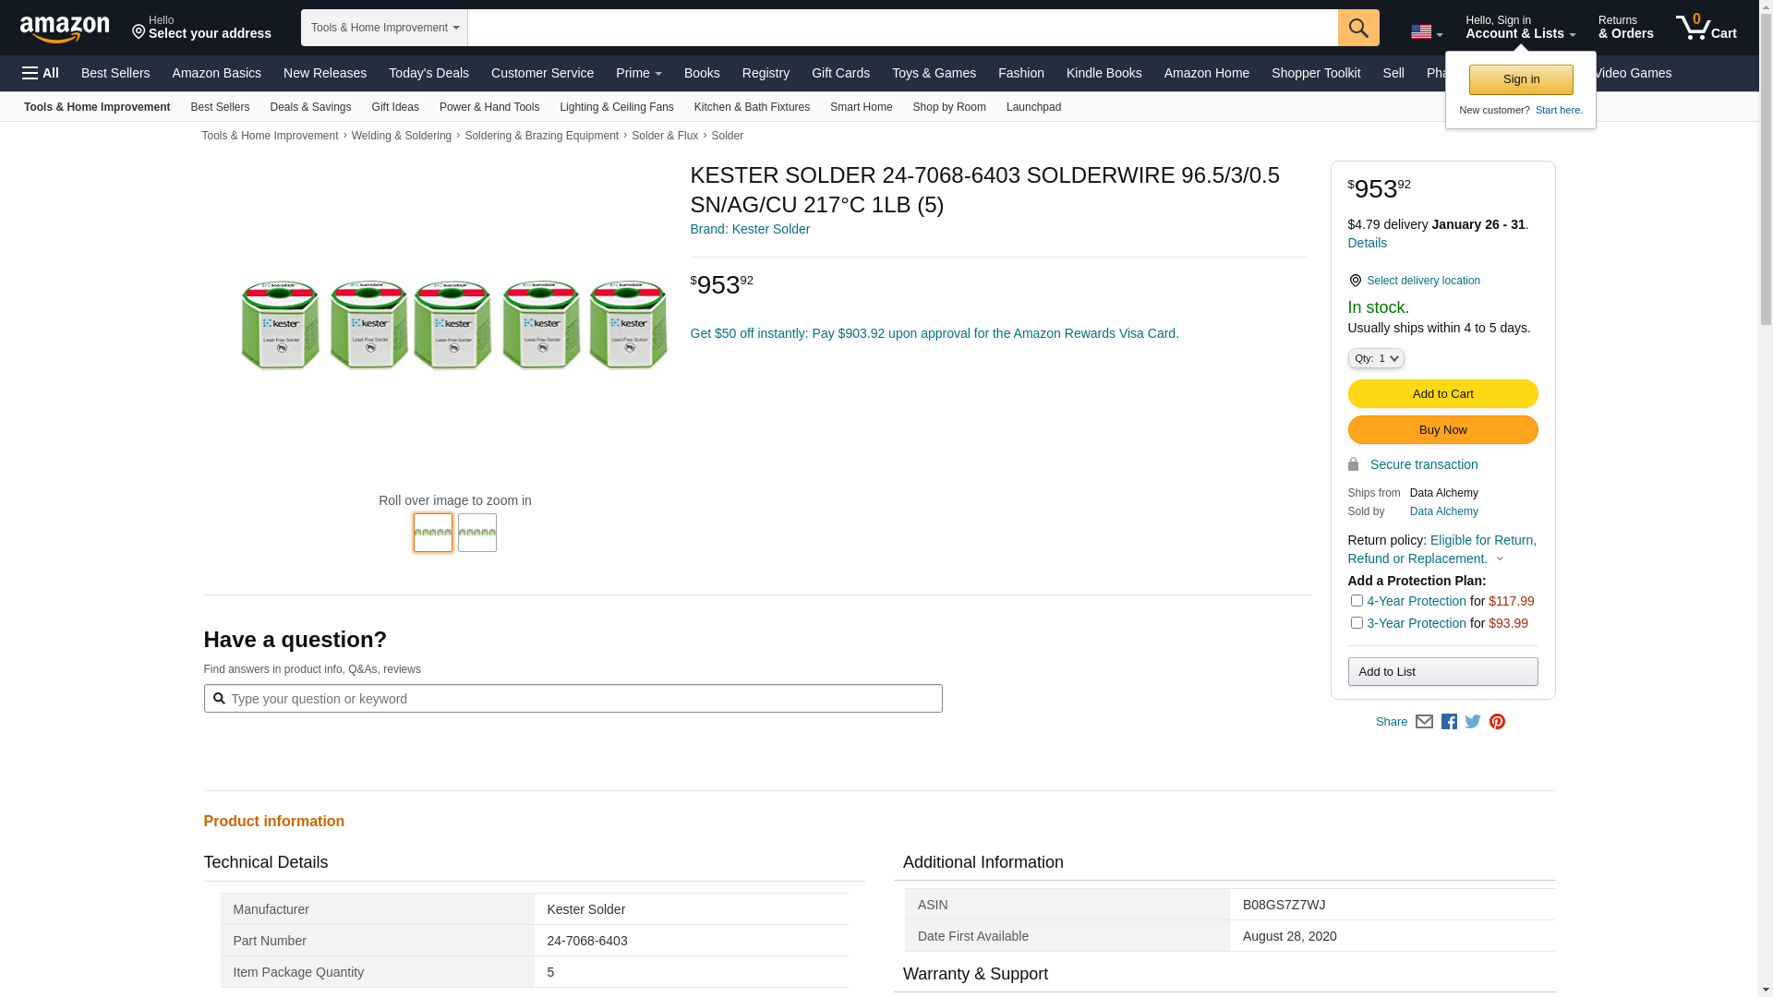This screenshot has width=1773, height=997.
Task: Open the Qty quantity dropdown
Action: pyautogui.click(x=1376, y=358)
